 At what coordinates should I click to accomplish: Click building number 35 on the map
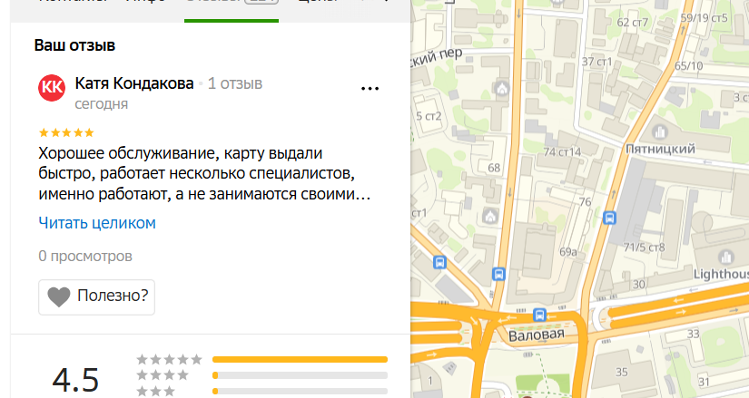pos(622,372)
